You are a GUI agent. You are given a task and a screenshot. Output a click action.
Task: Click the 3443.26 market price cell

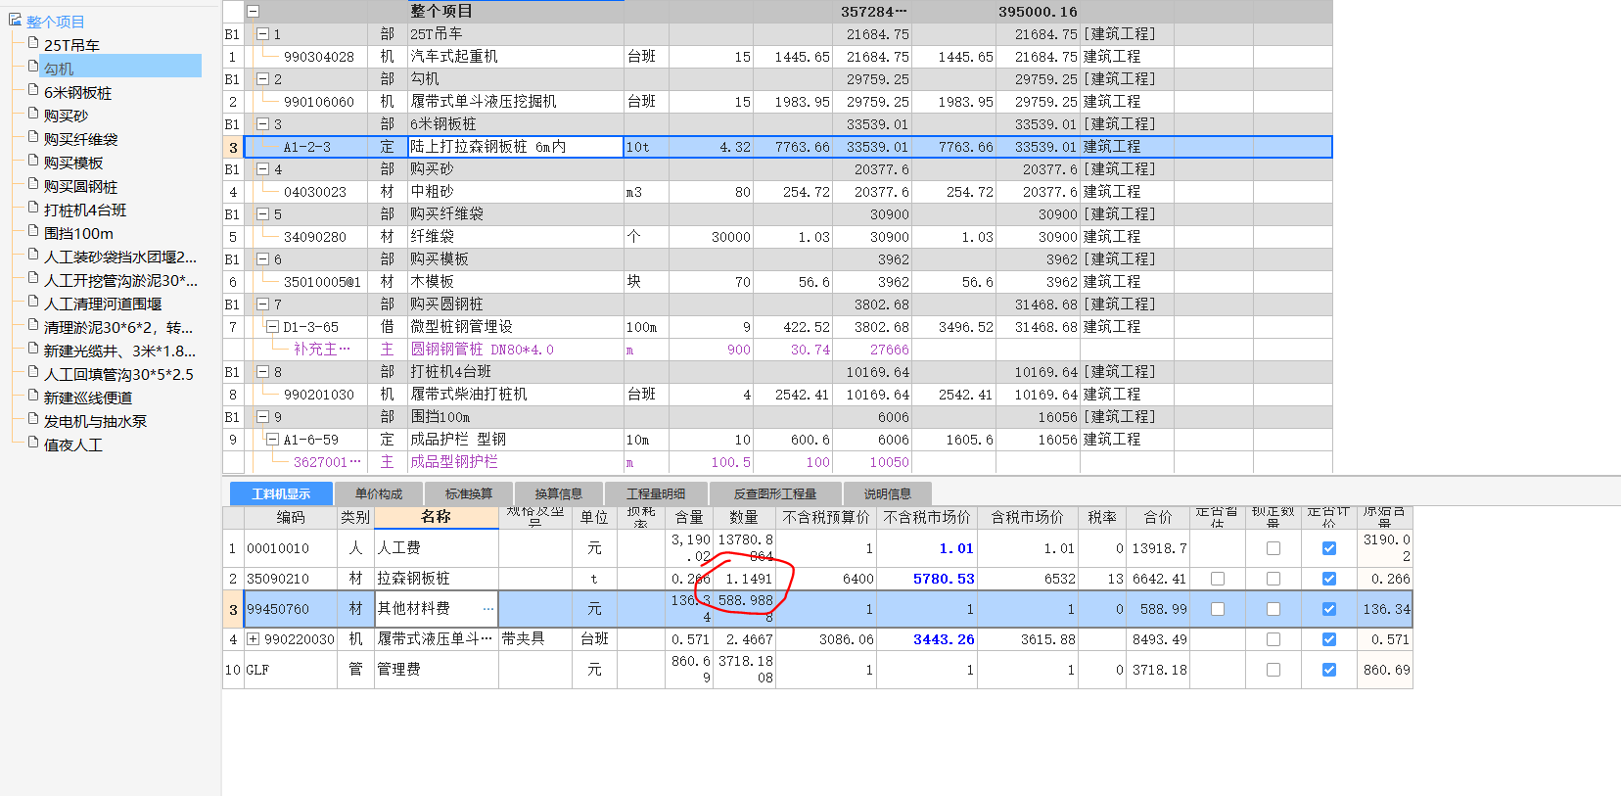coord(927,639)
